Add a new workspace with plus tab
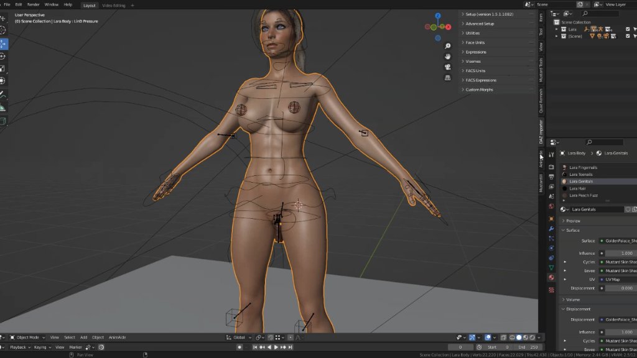The width and height of the screenshot is (637, 358). click(132, 5)
